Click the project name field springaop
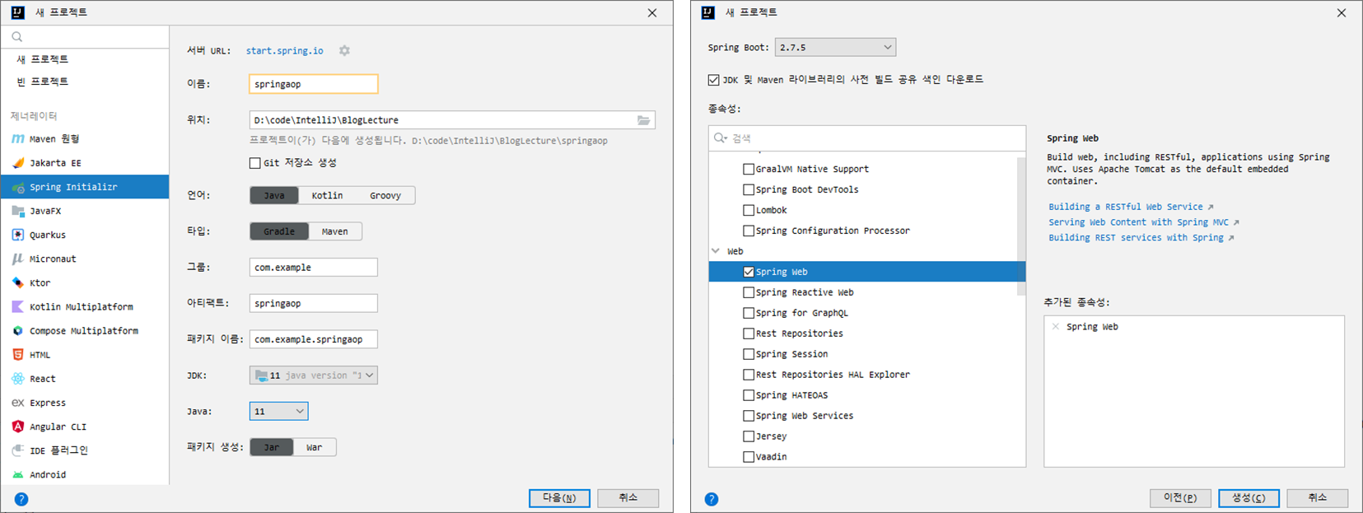This screenshot has width=1363, height=513. click(x=314, y=84)
